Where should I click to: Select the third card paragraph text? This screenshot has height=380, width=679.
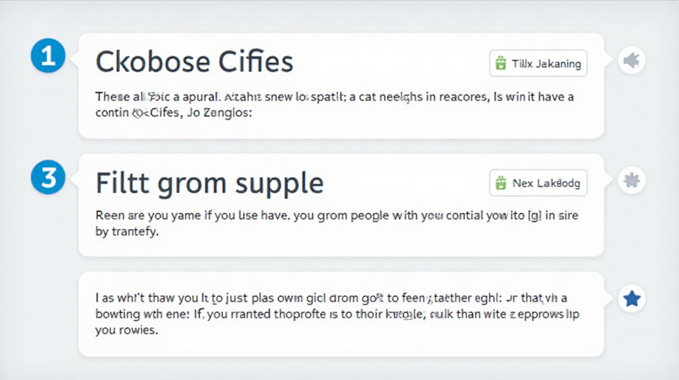(x=337, y=314)
